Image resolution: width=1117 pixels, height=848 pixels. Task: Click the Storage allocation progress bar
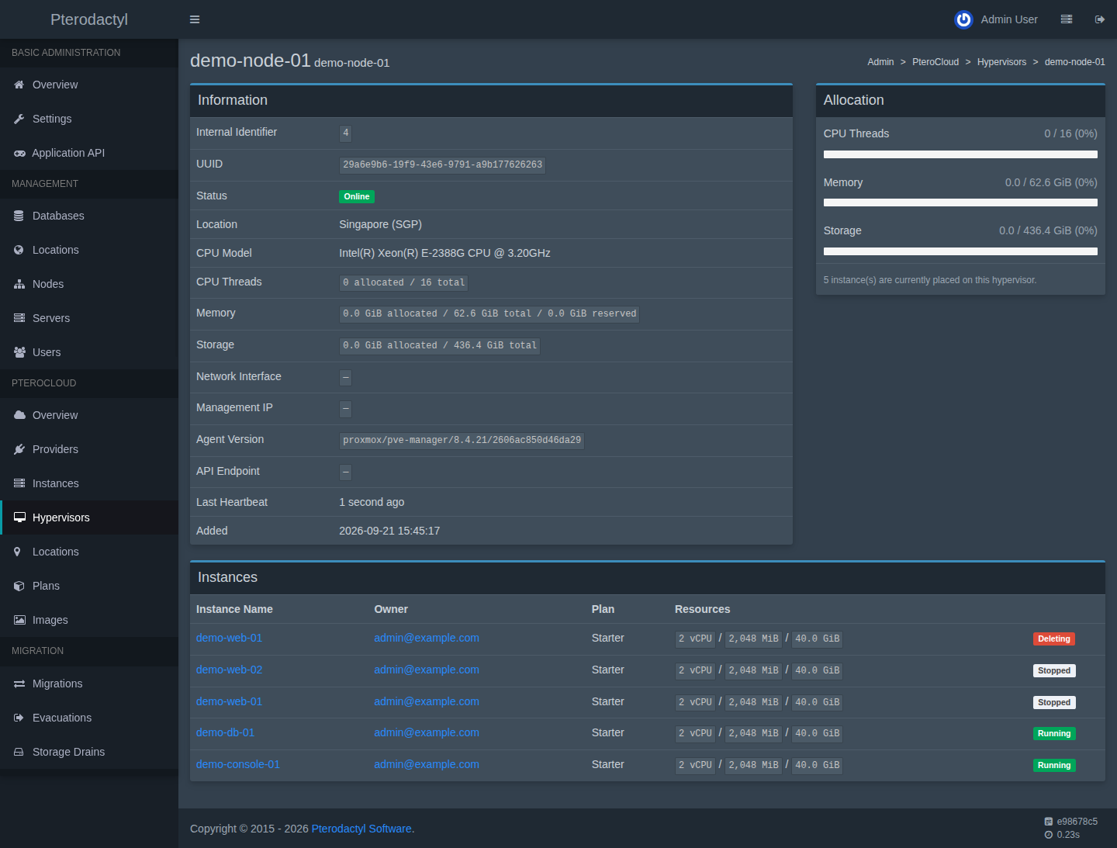point(960,251)
